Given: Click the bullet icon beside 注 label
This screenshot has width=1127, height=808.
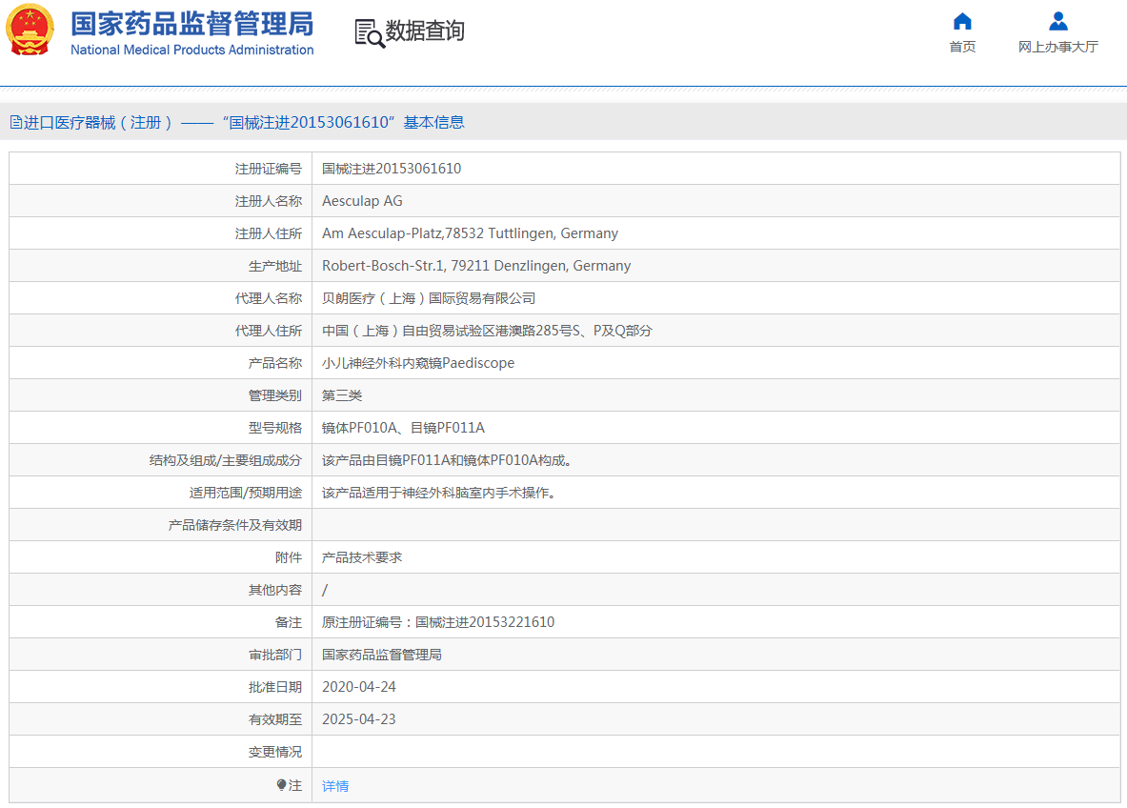Looking at the screenshot, I should (x=281, y=785).
